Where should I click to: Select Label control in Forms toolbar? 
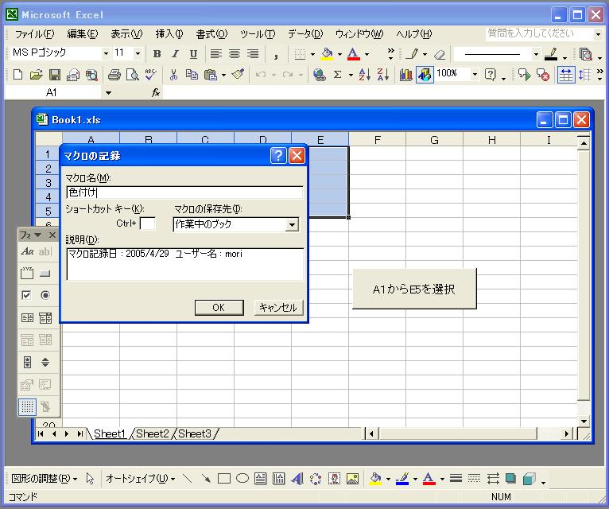pyautogui.click(x=27, y=251)
